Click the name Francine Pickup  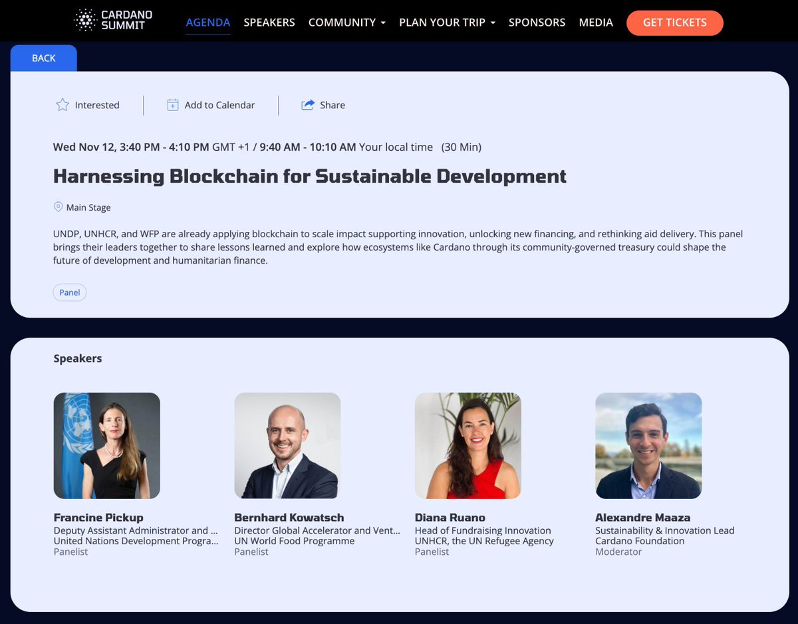click(x=98, y=517)
